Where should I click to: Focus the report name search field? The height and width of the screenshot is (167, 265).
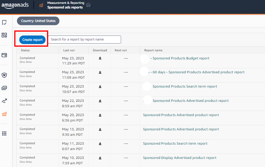(x=85, y=39)
